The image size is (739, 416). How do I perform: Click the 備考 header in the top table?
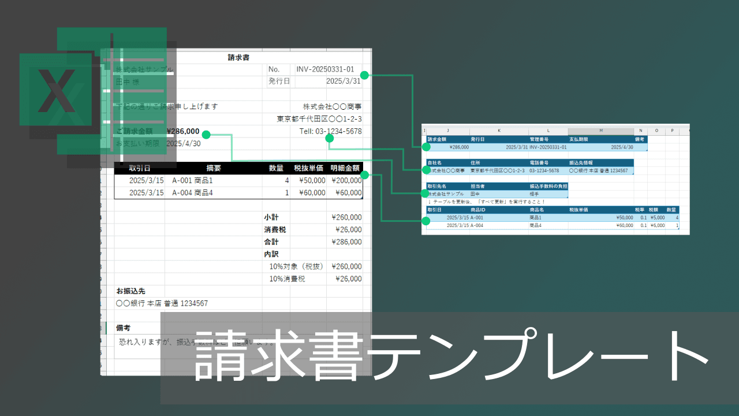(639, 139)
